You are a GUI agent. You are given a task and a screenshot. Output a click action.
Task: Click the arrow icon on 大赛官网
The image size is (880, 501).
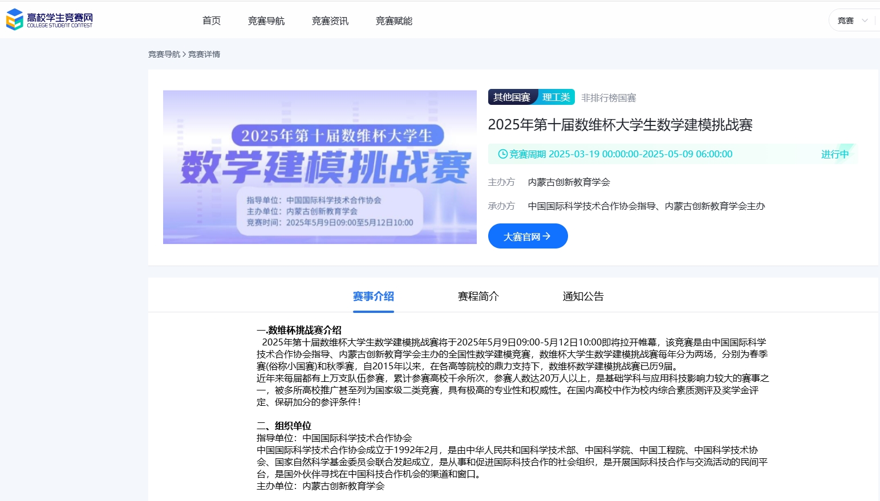[546, 236]
